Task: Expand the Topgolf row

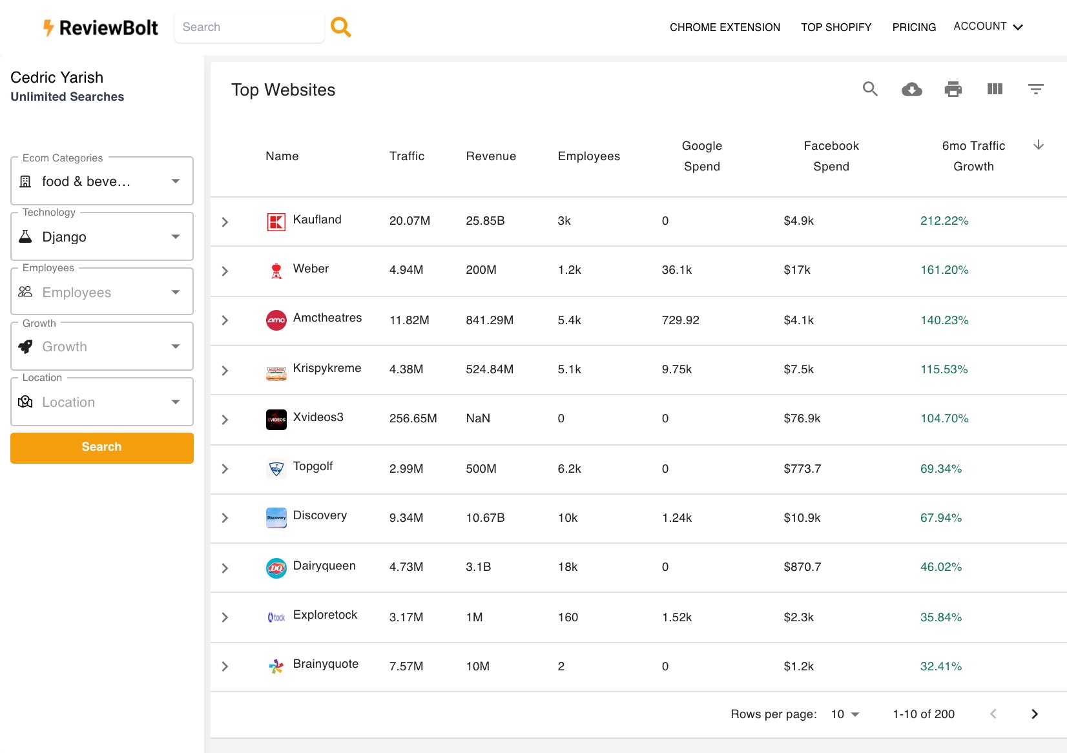Action: pyautogui.click(x=225, y=469)
